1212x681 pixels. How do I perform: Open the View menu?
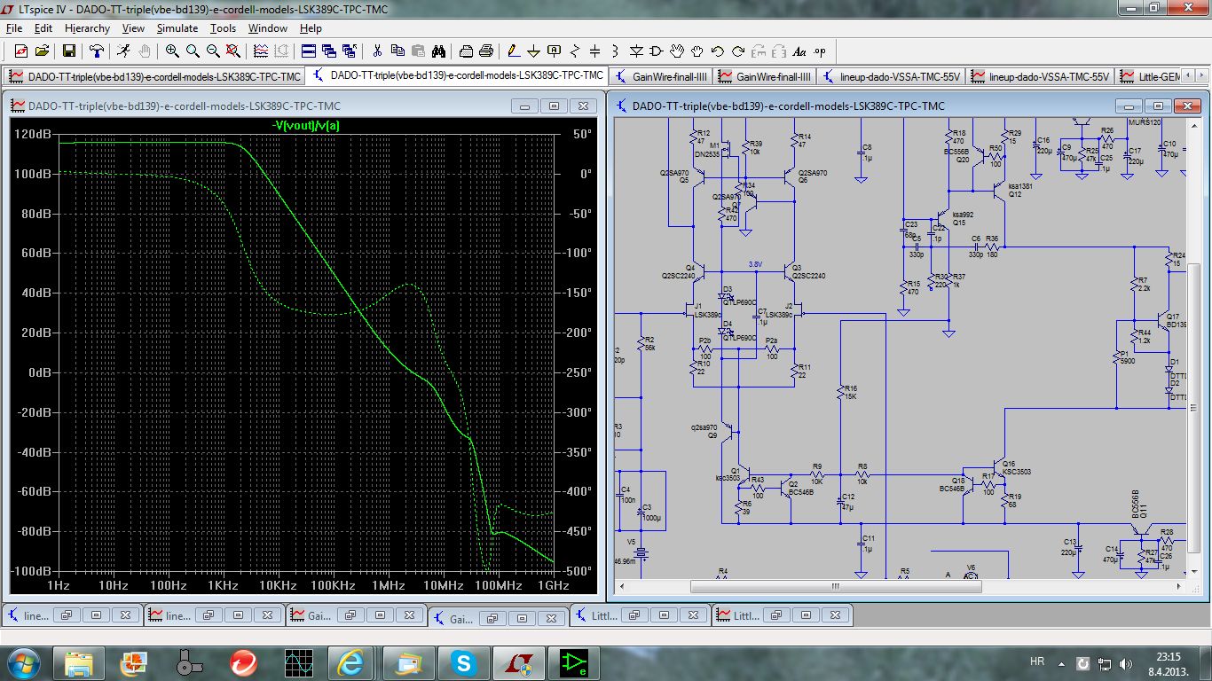click(133, 28)
